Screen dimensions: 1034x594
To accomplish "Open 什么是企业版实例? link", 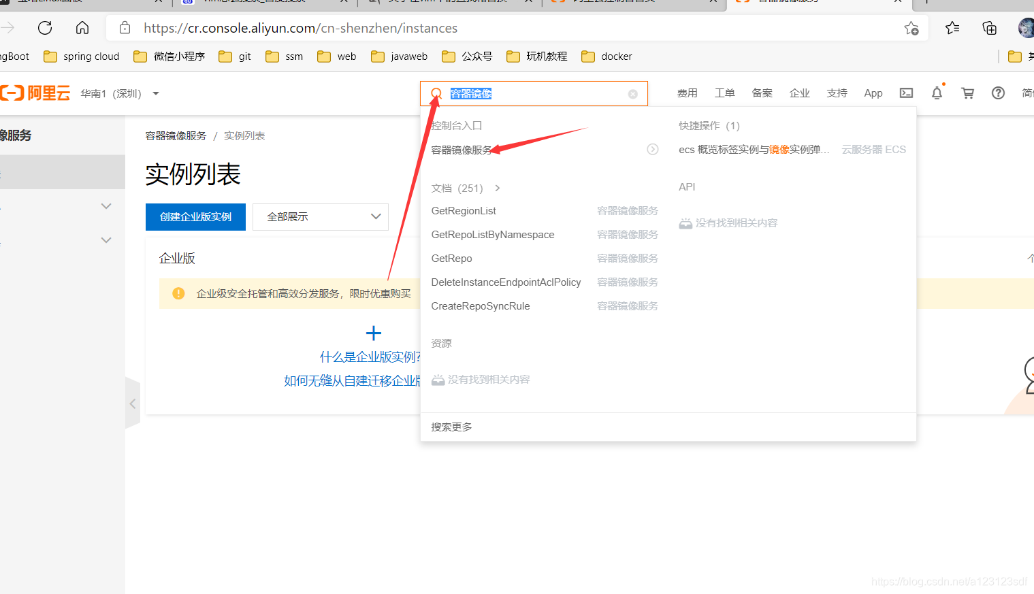I will 370,357.
